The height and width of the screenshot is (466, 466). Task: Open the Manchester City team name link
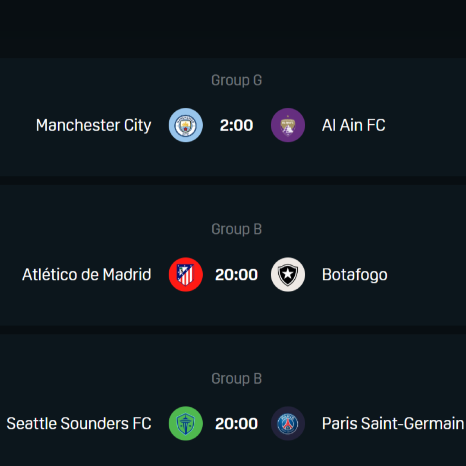click(94, 125)
